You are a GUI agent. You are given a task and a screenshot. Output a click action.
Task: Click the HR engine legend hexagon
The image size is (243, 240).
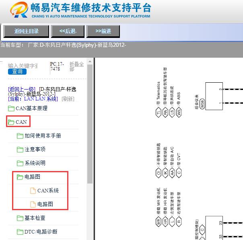point(165,221)
